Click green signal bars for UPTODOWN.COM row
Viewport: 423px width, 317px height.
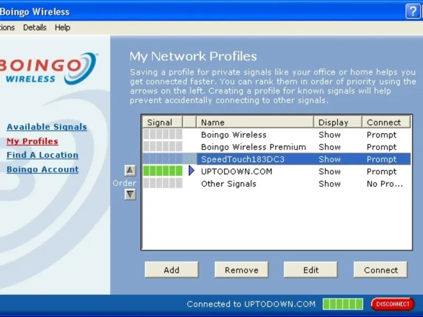point(163,171)
